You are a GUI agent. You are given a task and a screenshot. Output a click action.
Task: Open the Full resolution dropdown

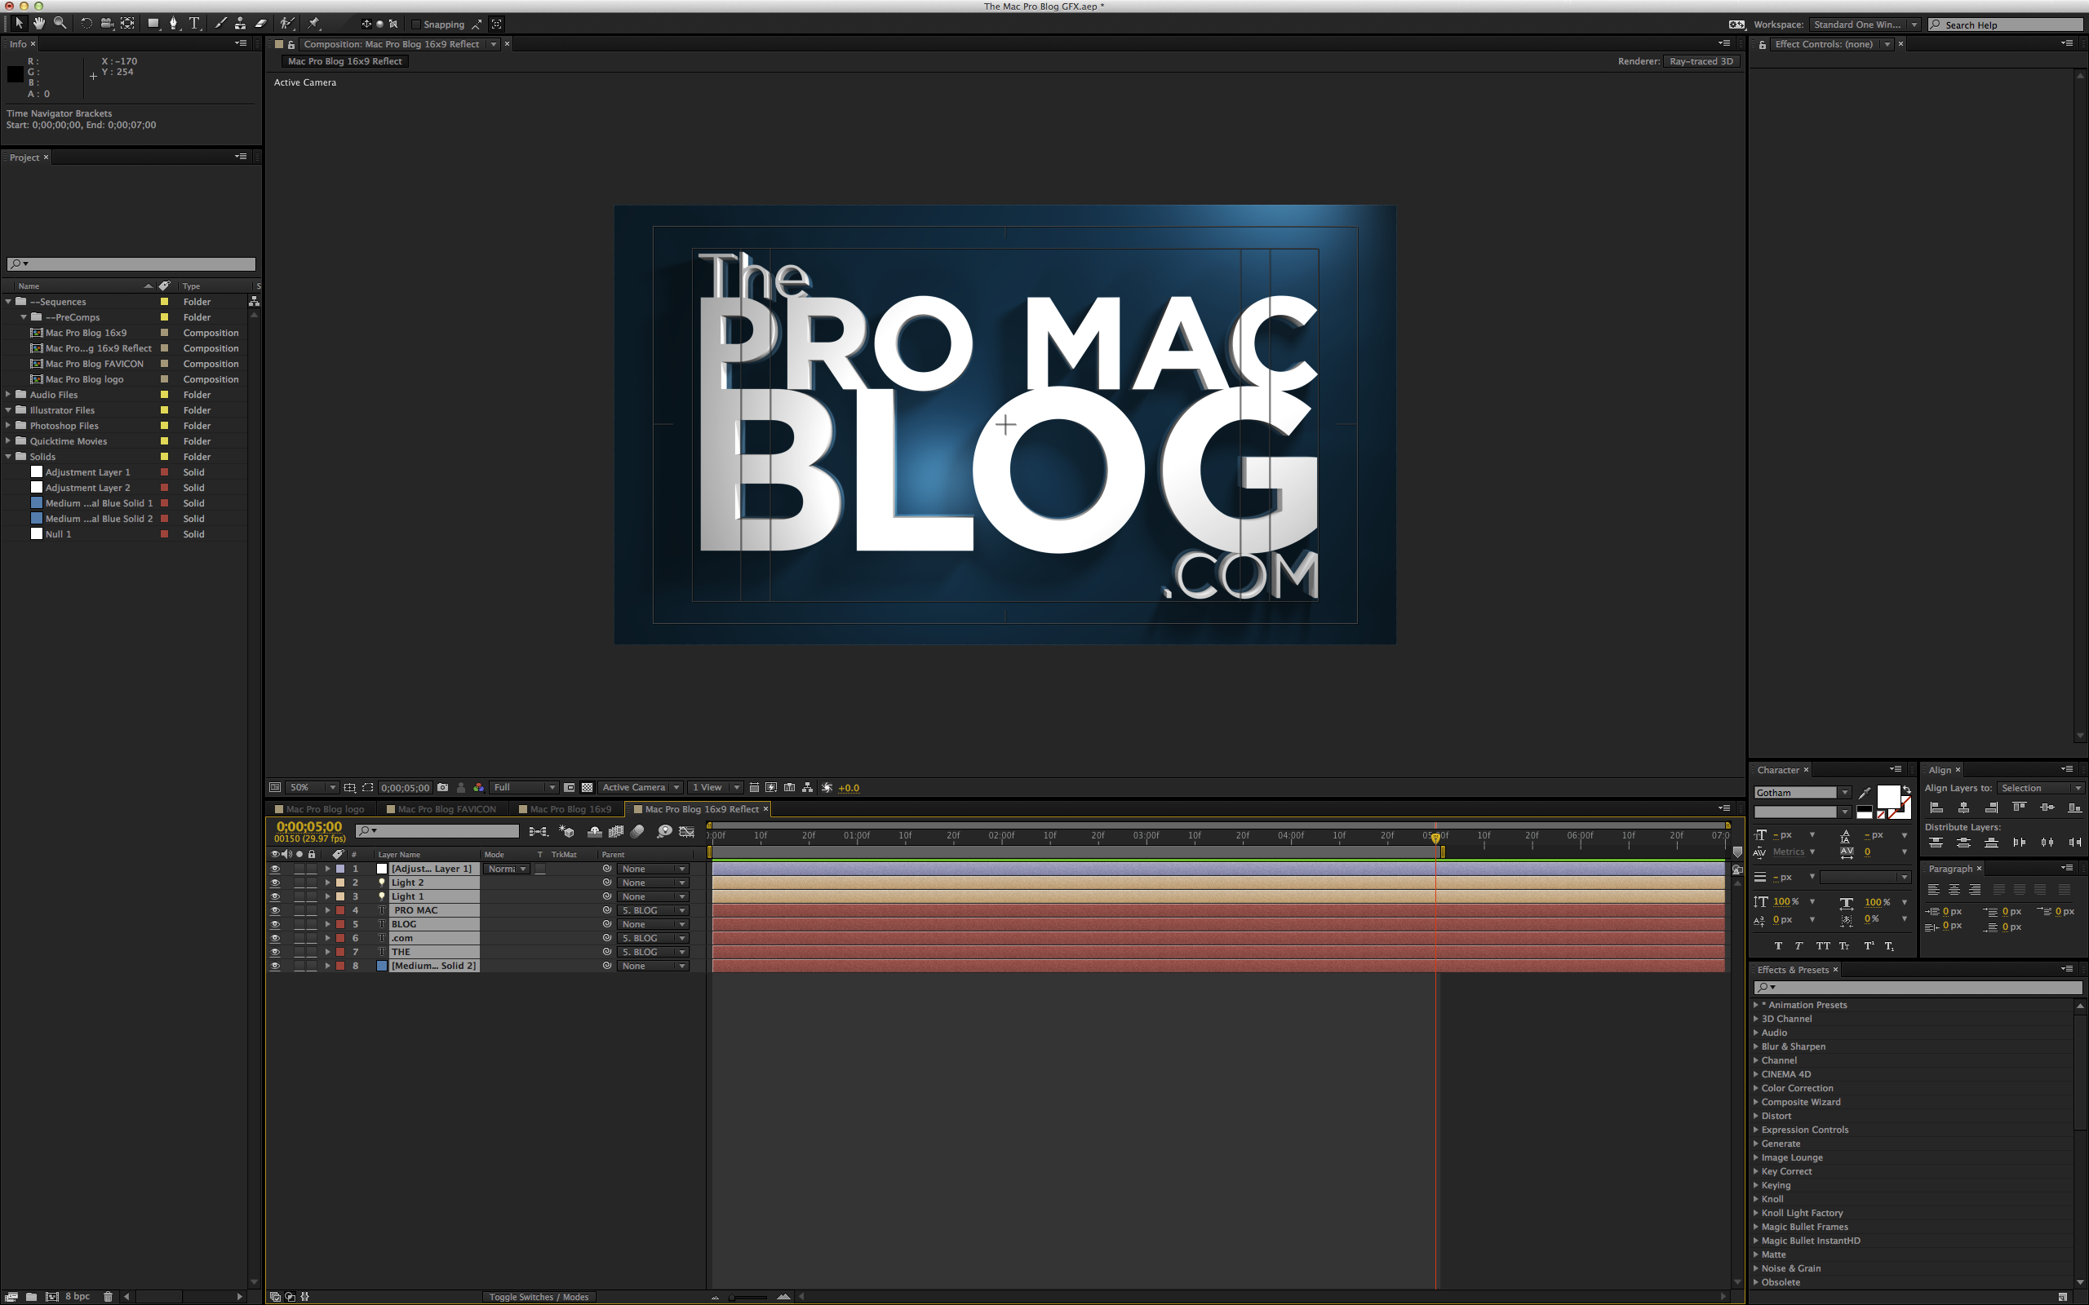[524, 787]
